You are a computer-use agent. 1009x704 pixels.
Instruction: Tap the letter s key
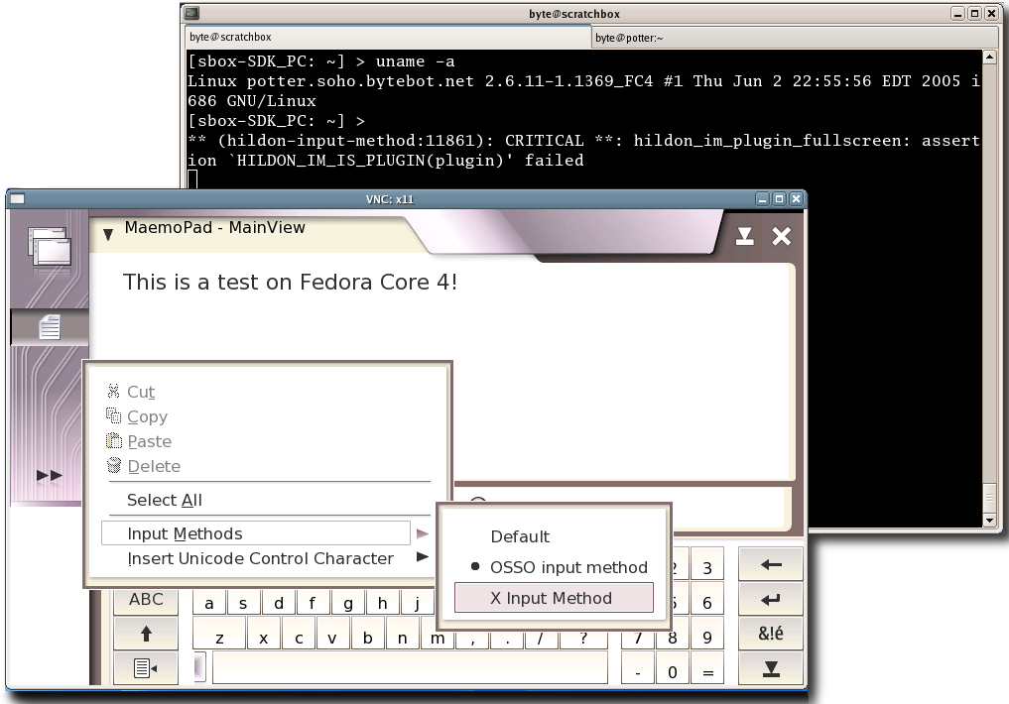[243, 603]
